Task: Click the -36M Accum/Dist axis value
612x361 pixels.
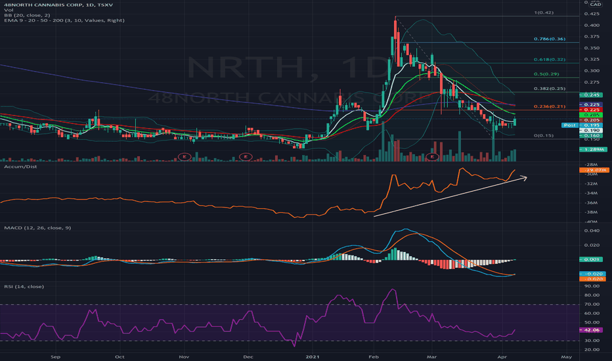Action: point(592,203)
